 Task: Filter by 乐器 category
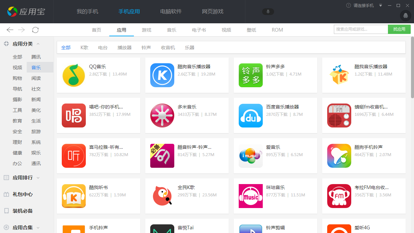click(x=190, y=48)
